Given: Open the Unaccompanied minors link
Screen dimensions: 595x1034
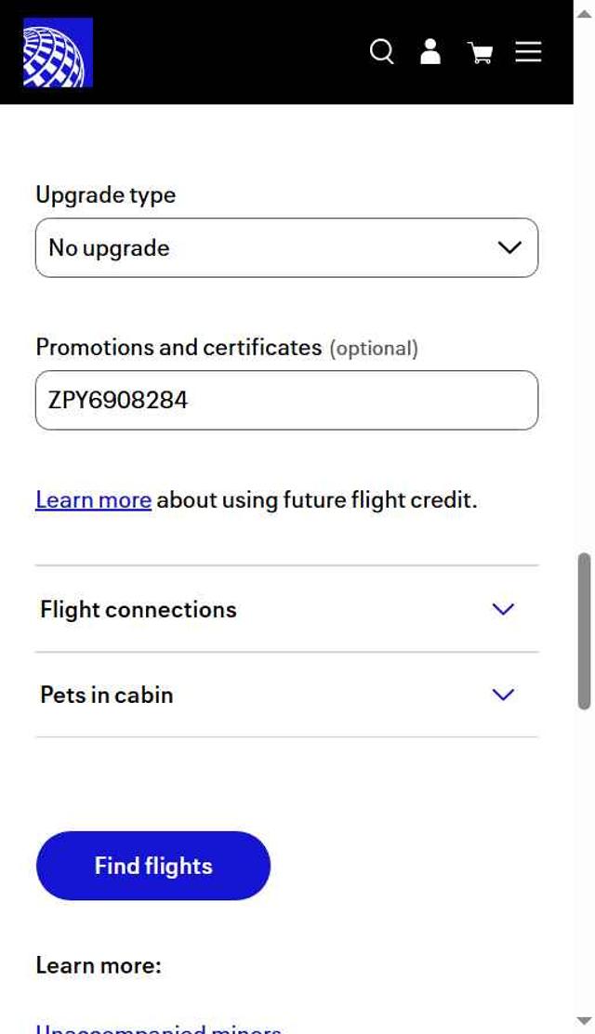Looking at the screenshot, I should pos(158,1028).
